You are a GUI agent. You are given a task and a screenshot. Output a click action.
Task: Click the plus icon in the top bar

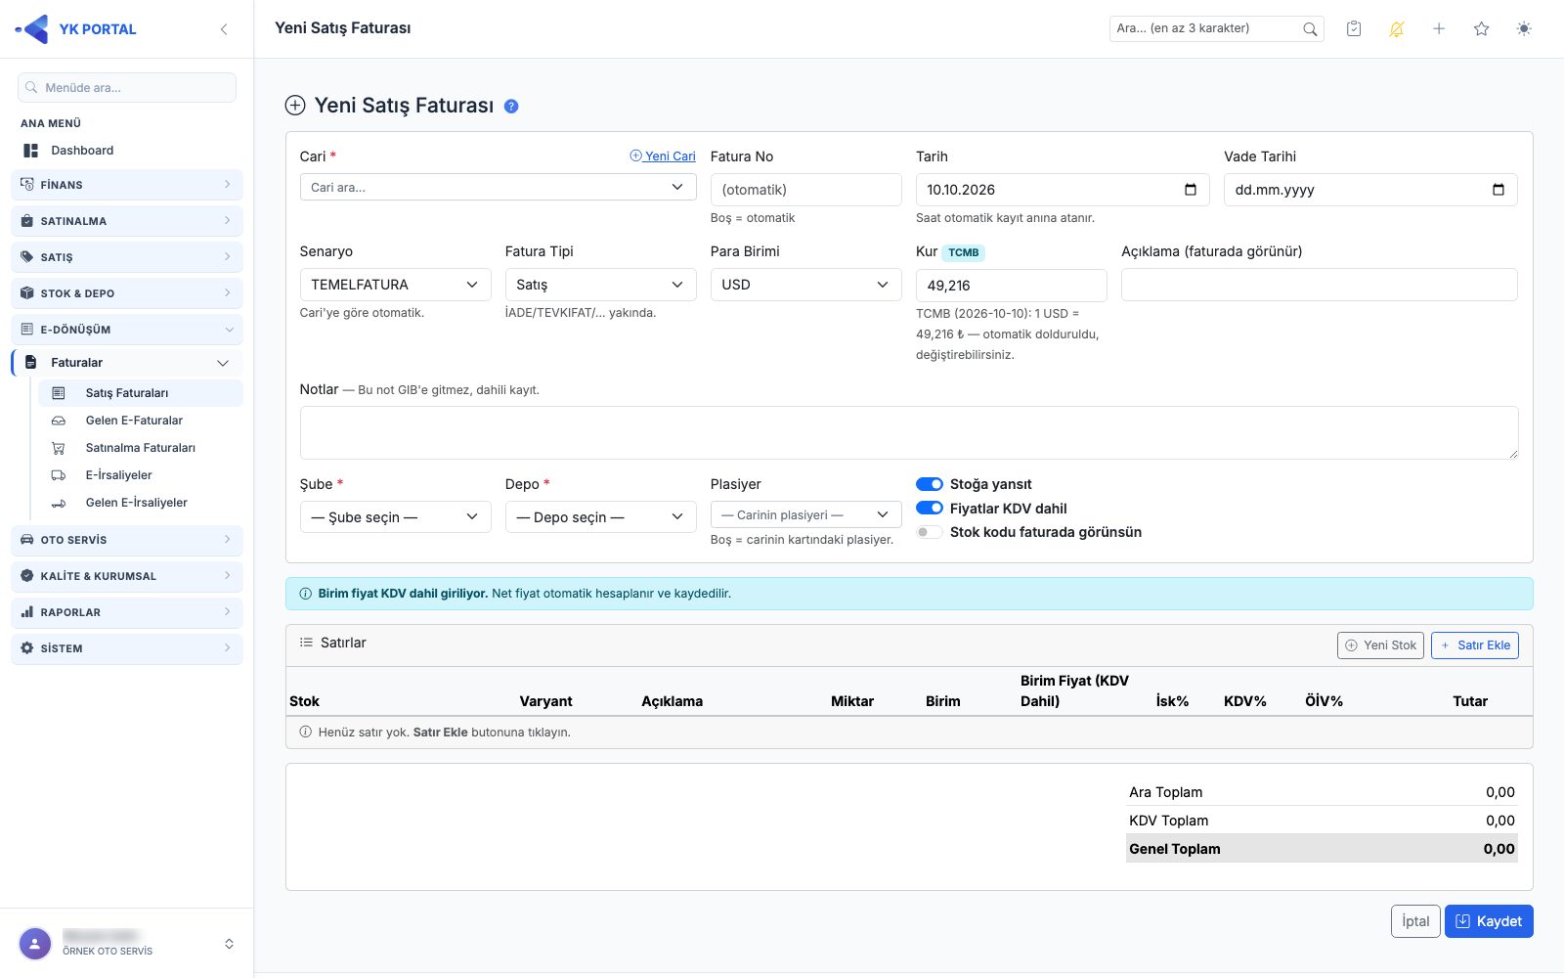click(x=1439, y=29)
